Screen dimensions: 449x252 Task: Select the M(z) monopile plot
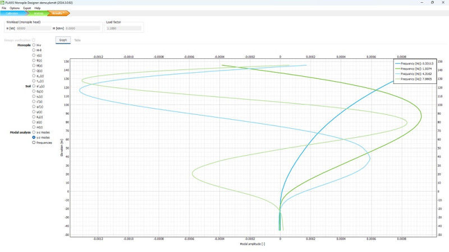click(x=34, y=66)
